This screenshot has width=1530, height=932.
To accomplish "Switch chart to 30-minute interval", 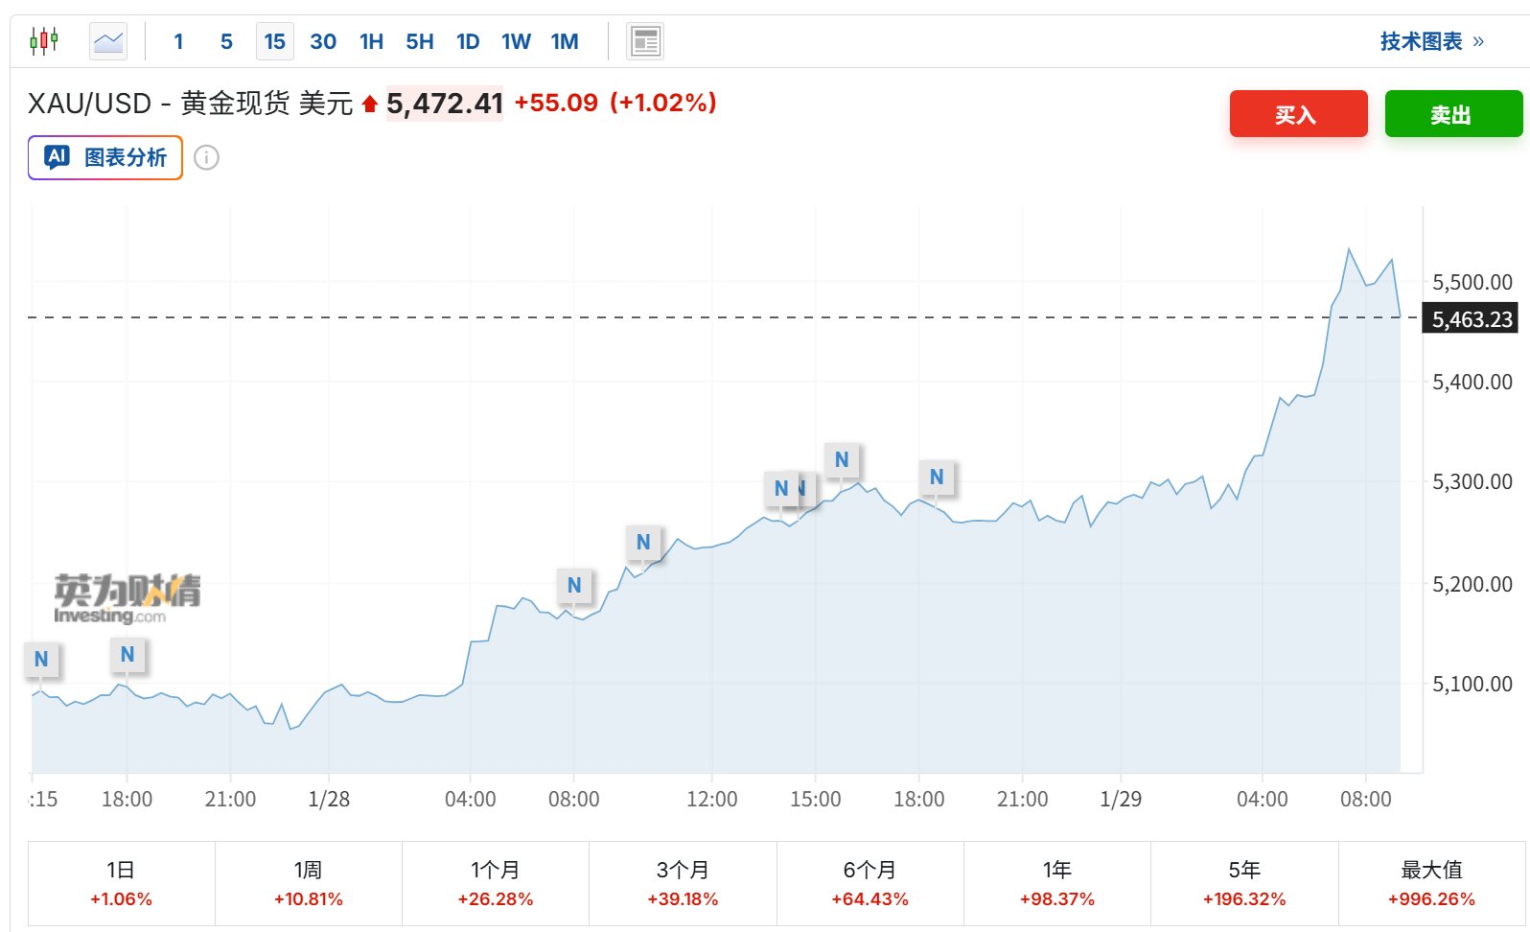I will [x=323, y=41].
